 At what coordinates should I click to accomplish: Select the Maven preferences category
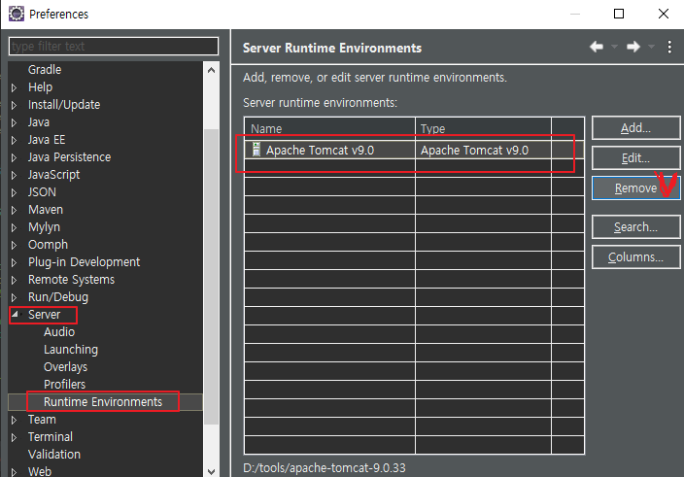tap(46, 209)
